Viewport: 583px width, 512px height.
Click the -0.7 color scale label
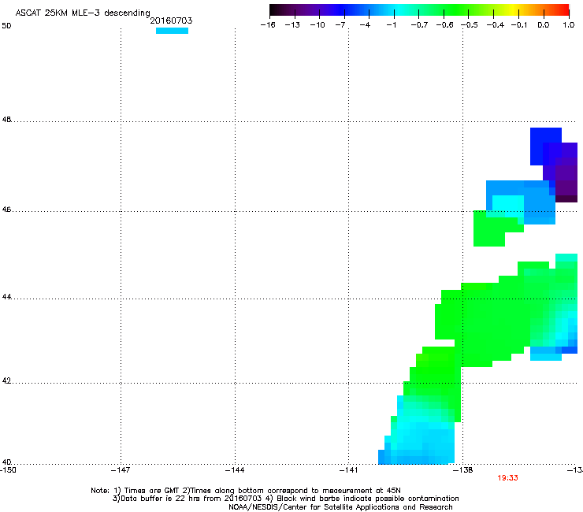pyautogui.click(x=419, y=25)
